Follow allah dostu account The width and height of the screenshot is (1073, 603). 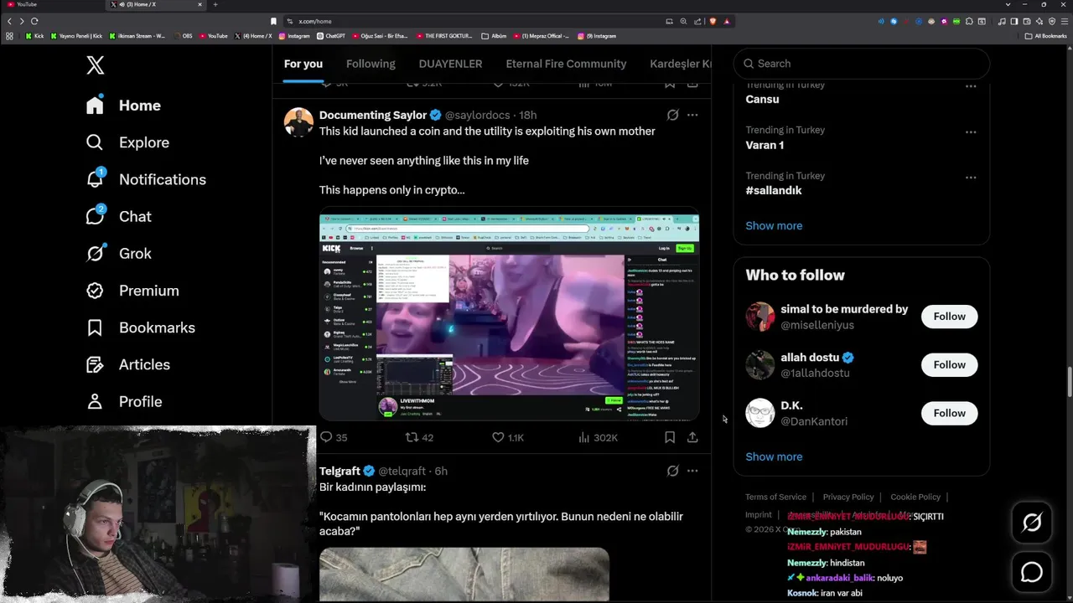click(x=950, y=365)
